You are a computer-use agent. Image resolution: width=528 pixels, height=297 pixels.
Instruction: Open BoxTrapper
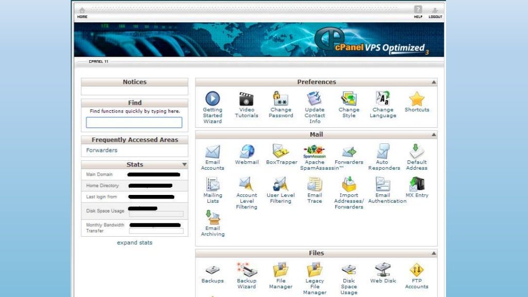tap(282, 154)
